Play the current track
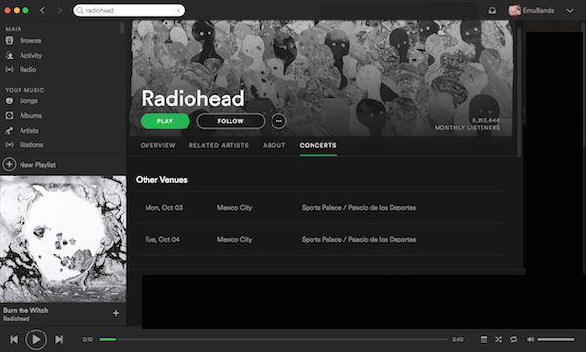This screenshot has width=586, height=352. pos(36,339)
